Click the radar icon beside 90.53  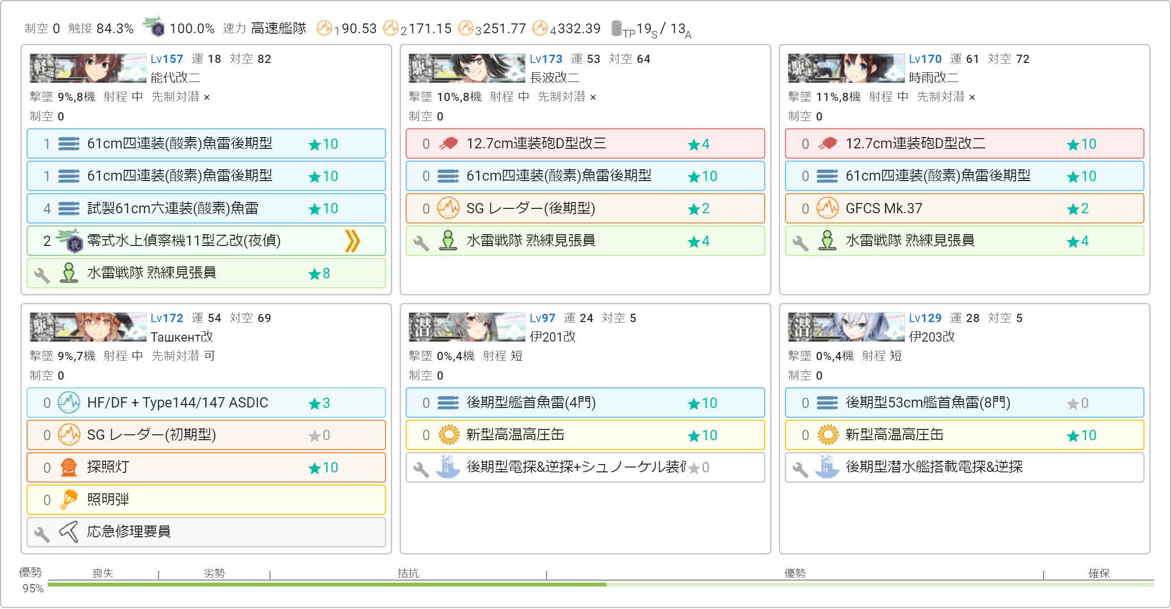[324, 28]
